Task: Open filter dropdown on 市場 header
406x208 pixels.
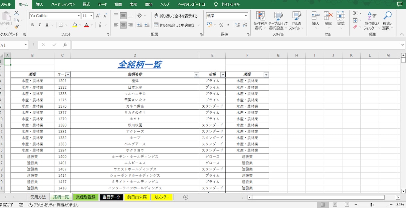Action: coord(223,75)
